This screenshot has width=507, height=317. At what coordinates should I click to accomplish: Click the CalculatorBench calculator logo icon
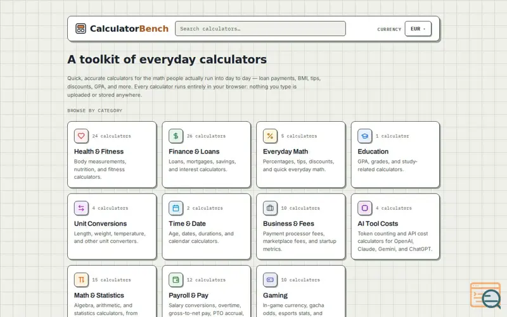80,29
